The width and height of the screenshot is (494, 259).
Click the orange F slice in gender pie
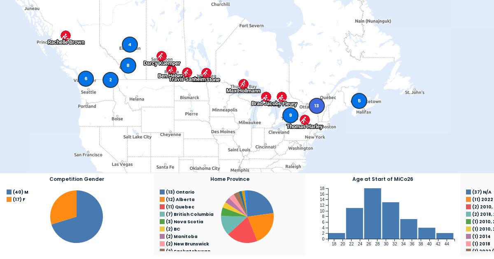tap(65, 205)
